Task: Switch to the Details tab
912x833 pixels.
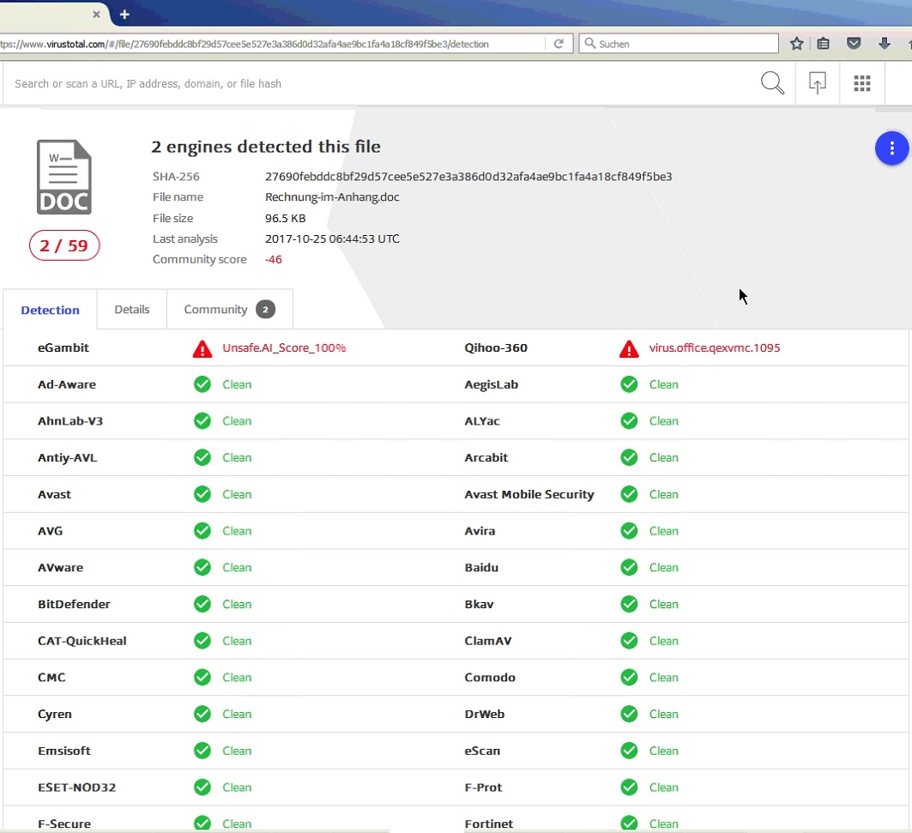Action: tap(131, 310)
